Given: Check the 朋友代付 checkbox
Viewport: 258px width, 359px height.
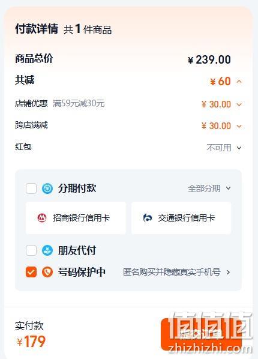Looking at the screenshot, I should pos(31,250).
